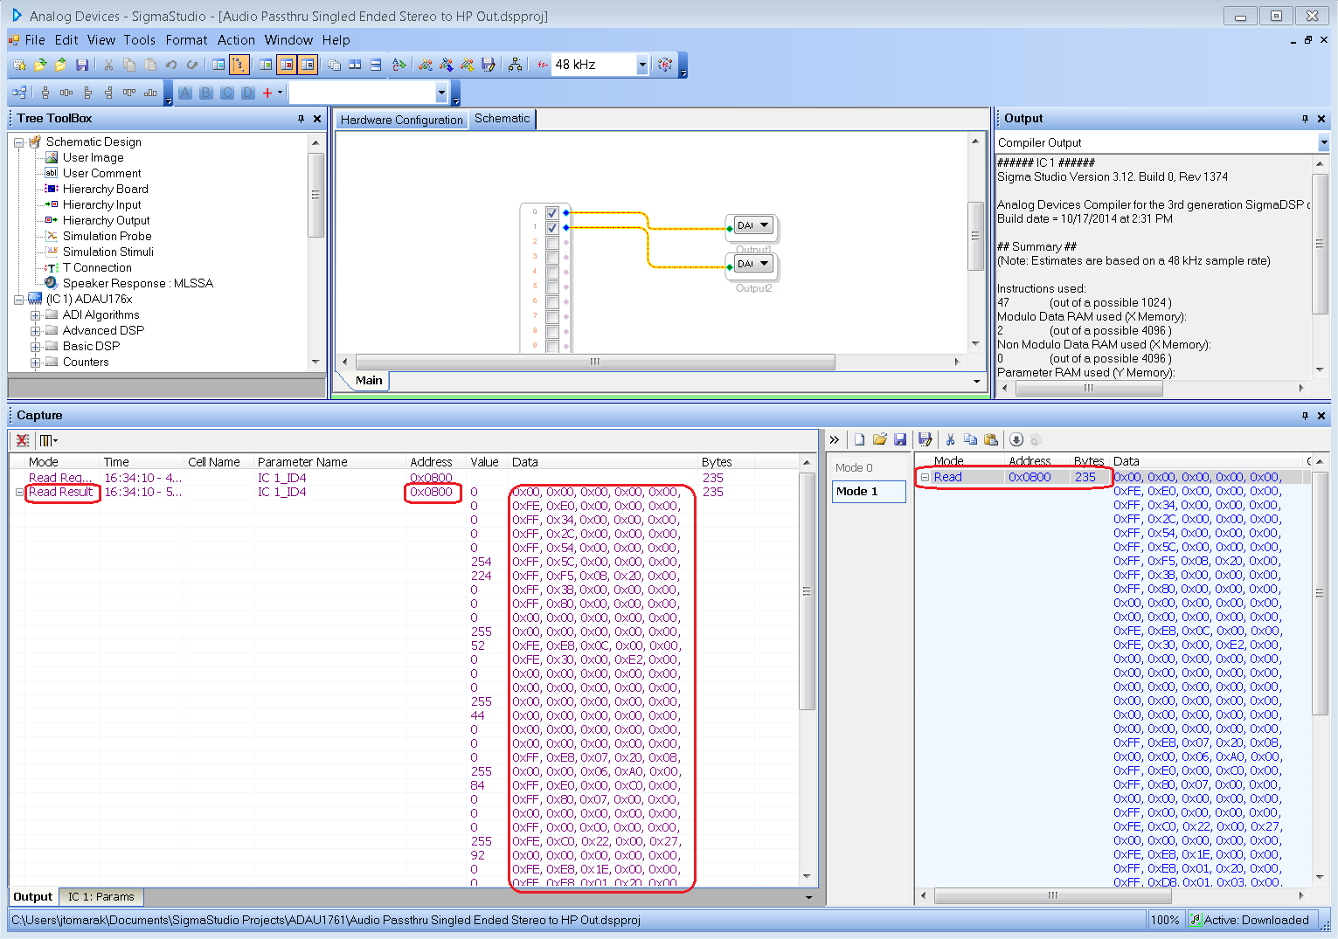Check input channel 4 checkbox
Viewport: 1338px width, 939px height.
click(552, 272)
